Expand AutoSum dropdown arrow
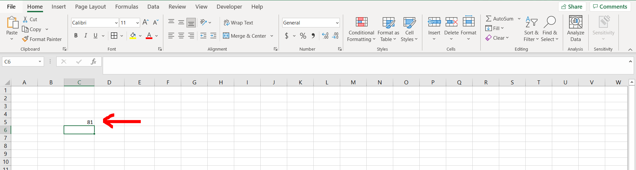Screen dimensions: 636x170 coord(519,19)
